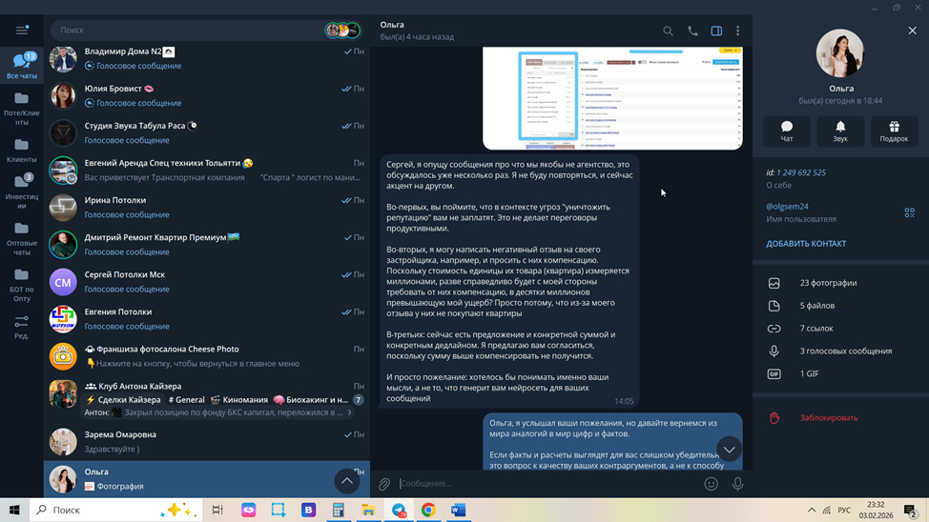Open chat 'Евгения Потолки'
The width and height of the screenshot is (929, 522).
pyautogui.click(x=207, y=319)
